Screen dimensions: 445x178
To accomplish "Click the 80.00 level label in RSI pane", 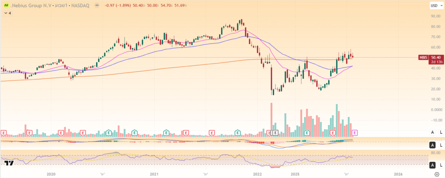I will tap(435, 153).
